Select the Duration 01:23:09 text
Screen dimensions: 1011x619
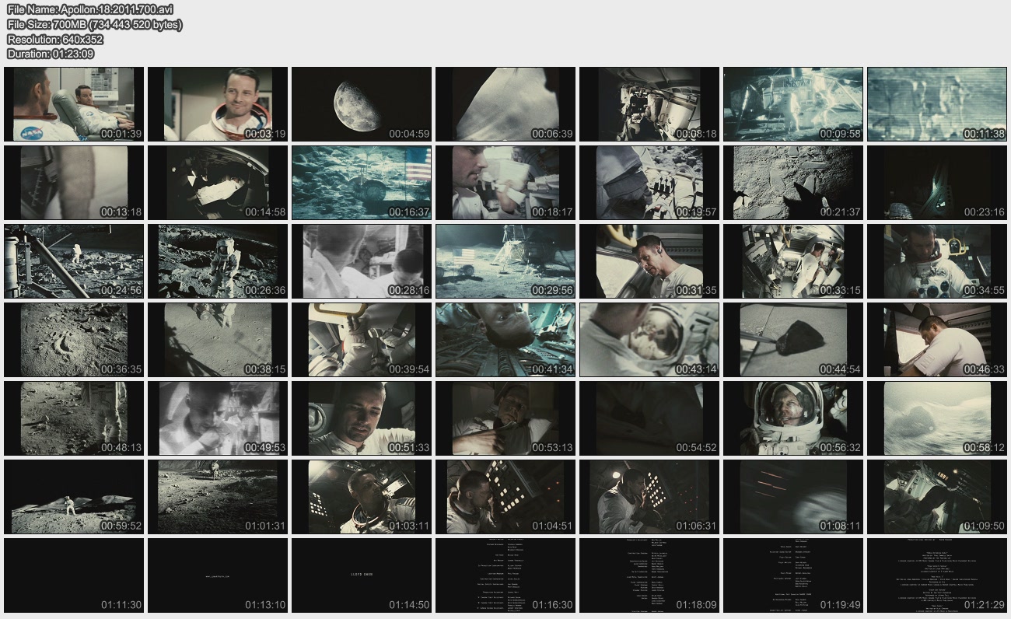(x=51, y=54)
